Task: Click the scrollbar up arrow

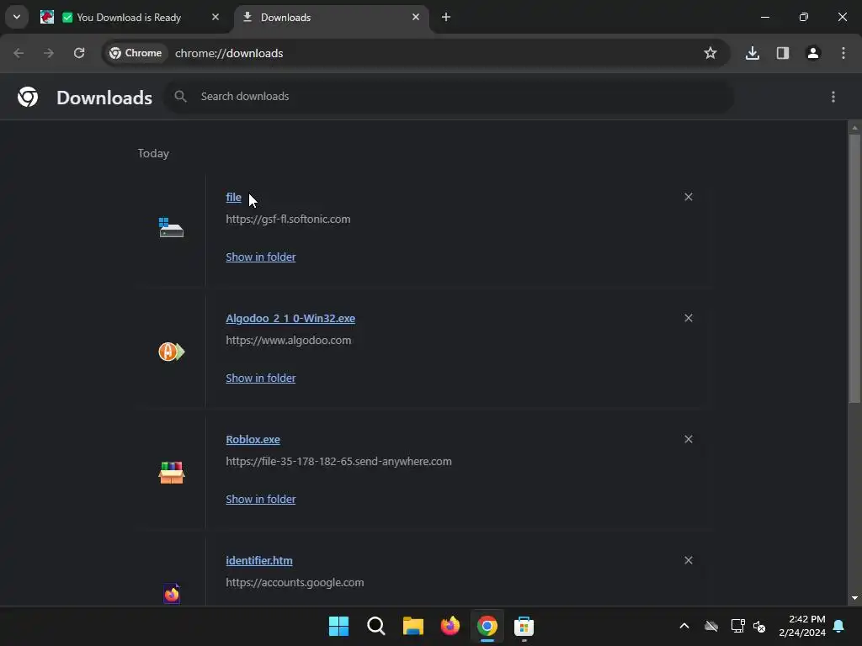Action: pos(854,128)
